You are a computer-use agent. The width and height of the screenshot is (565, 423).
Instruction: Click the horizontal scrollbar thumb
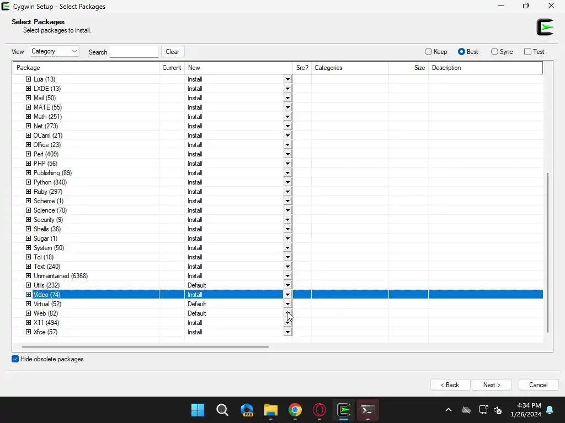click(145, 347)
